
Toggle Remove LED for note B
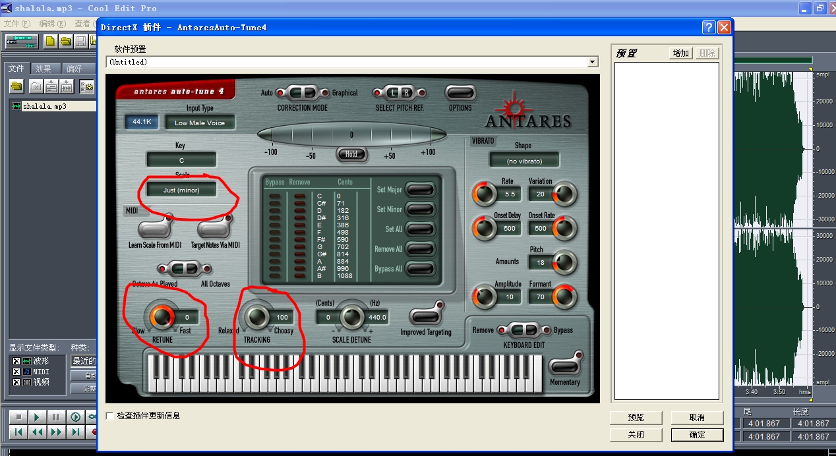point(300,276)
